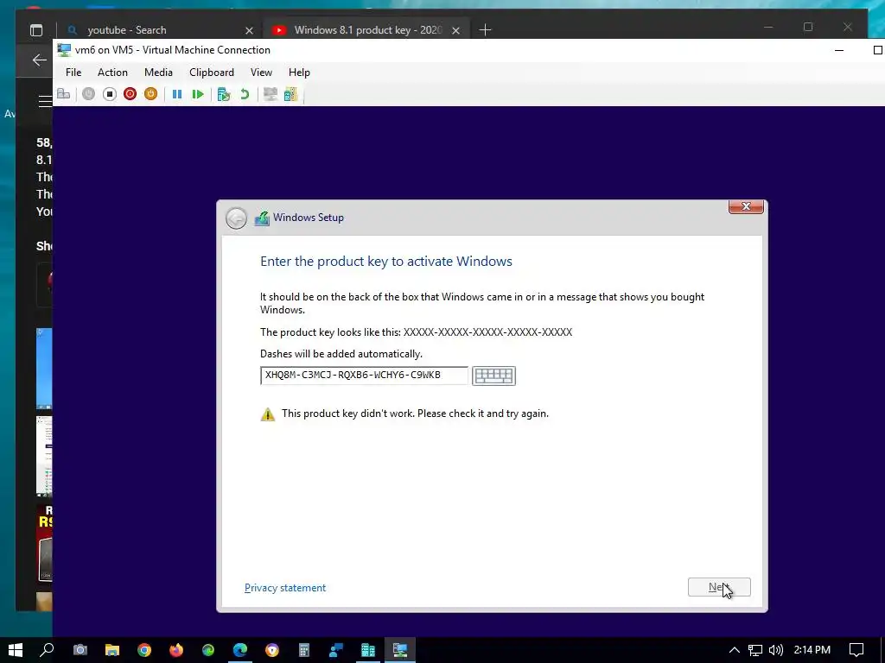Launch Firefox from the taskbar
The image size is (885, 663).
click(176, 650)
